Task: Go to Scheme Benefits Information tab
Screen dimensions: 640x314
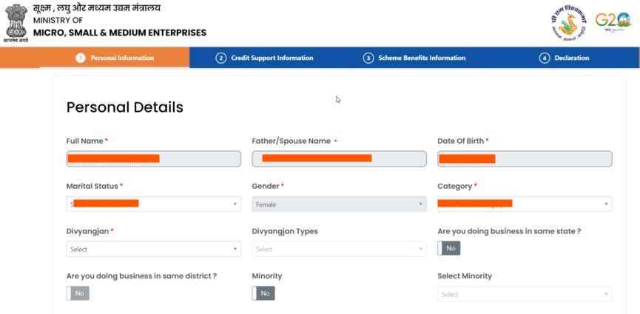Action: (x=414, y=58)
